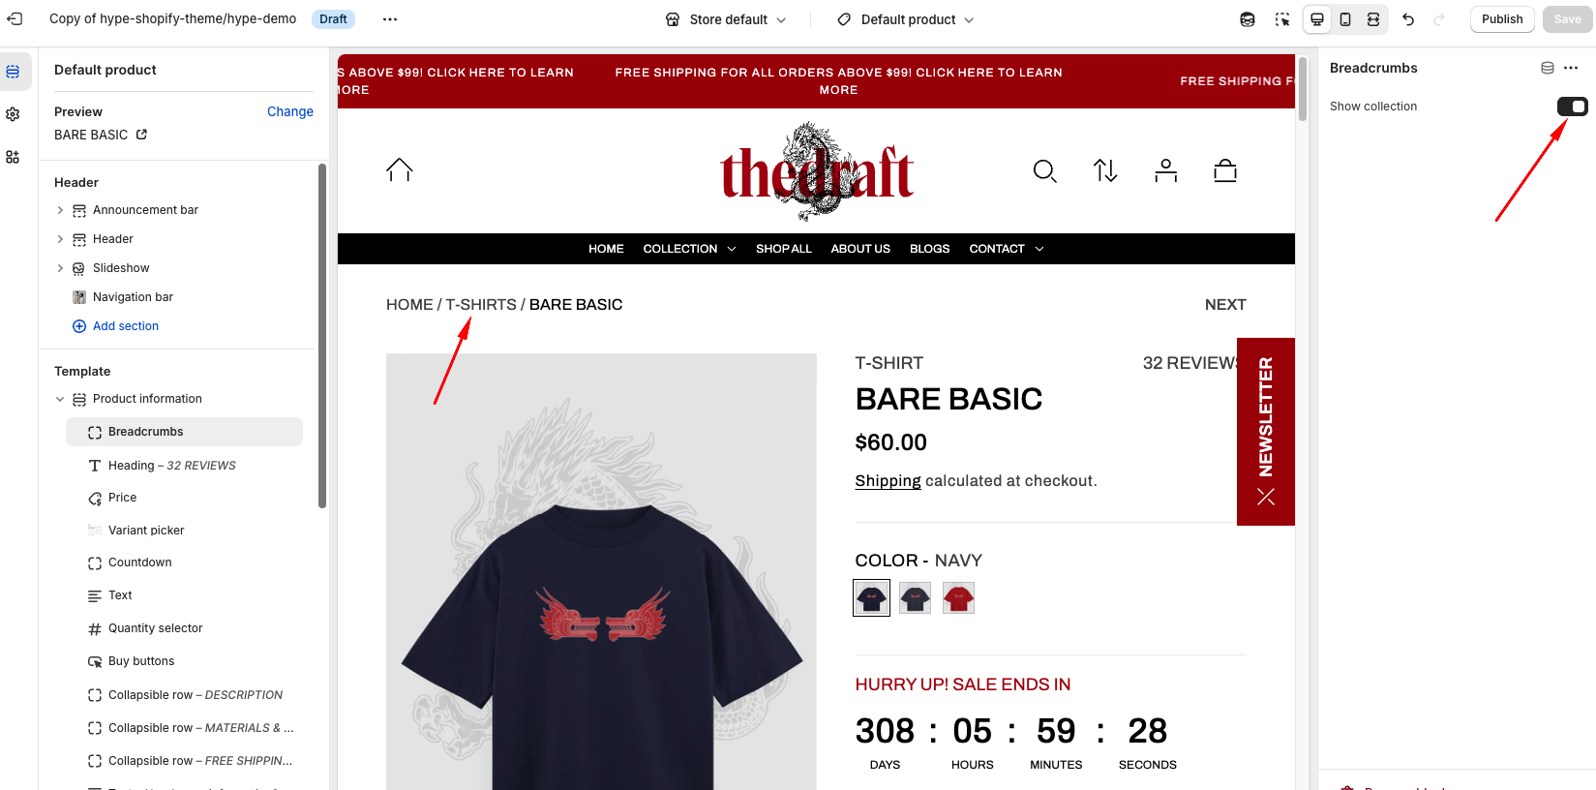Click the Change preview link
The height and width of the screenshot is (790, 1596).
(x=290, y=111)
